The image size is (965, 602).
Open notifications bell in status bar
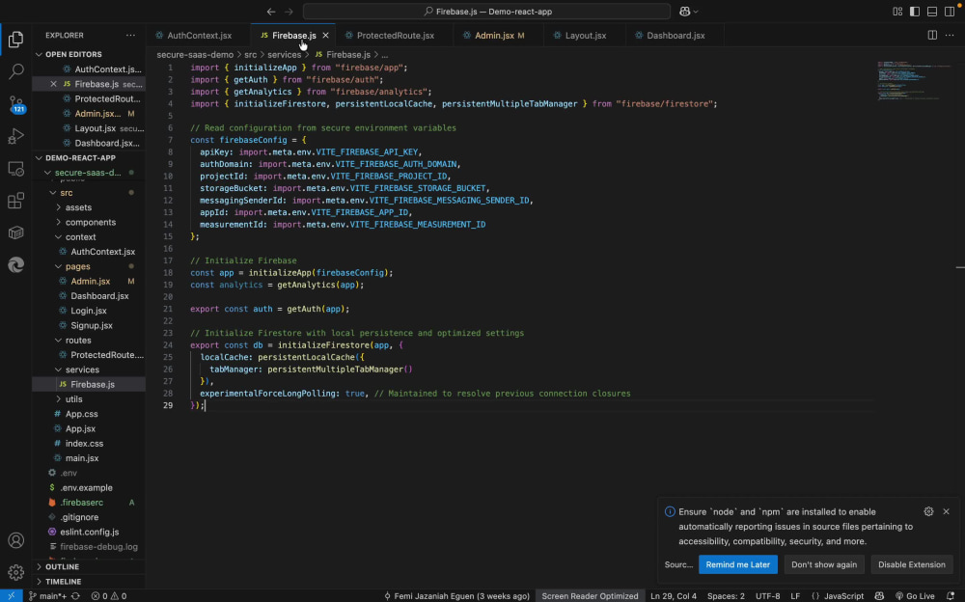pyautogui.click(x=951, y=596)
